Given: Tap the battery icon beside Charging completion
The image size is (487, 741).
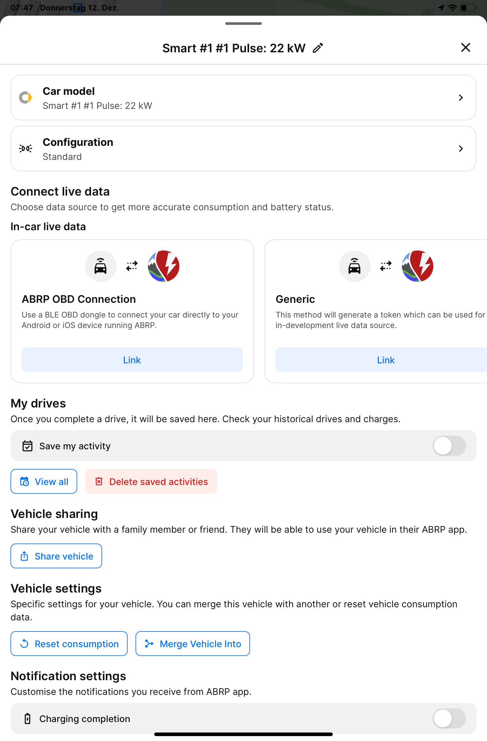Looking at the screenshot, I should coord(27,719).
